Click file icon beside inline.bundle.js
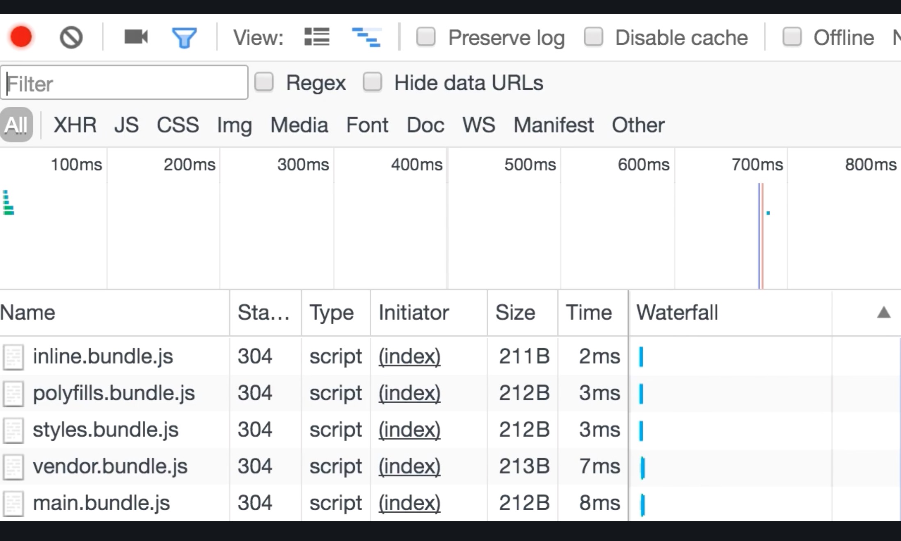 click(x=13, y=357)
